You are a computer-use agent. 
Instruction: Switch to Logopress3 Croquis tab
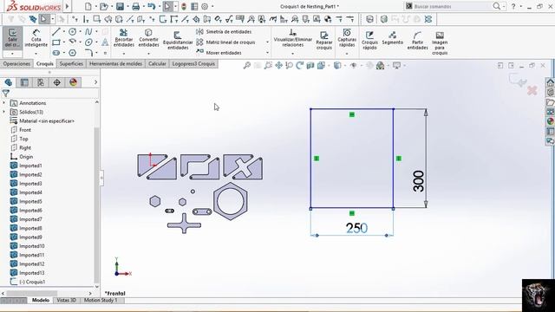pos(193,63)
